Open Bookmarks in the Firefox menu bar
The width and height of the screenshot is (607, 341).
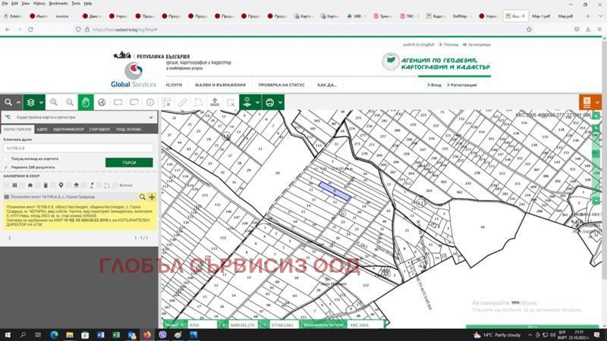[x=58, y=3]
